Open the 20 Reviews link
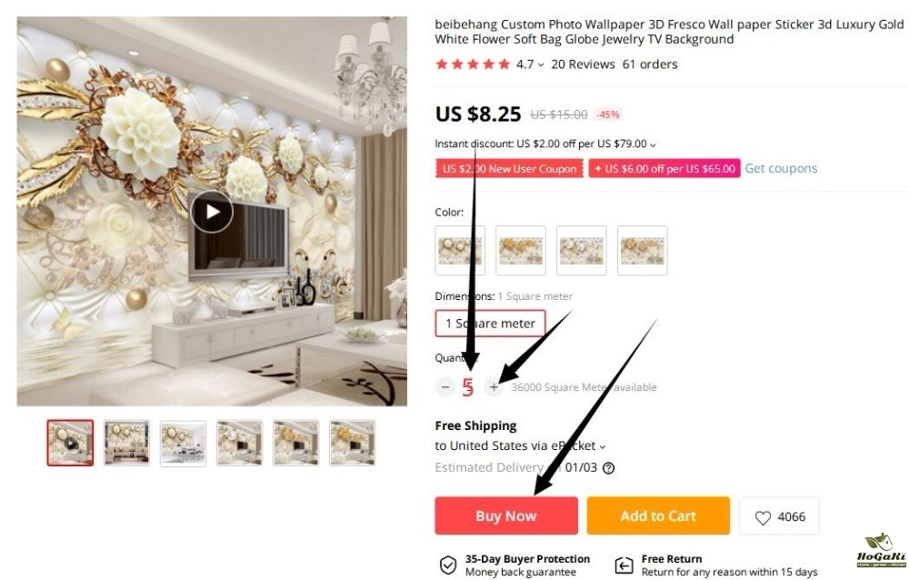Image resolution: width=909 pixels, height=580 pixels. pos(583,65)
